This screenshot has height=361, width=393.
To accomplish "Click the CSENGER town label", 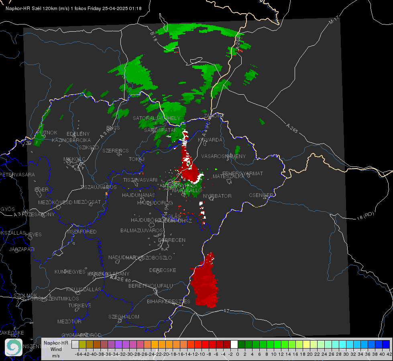I will pyautogui.click(x=261, y=195).
